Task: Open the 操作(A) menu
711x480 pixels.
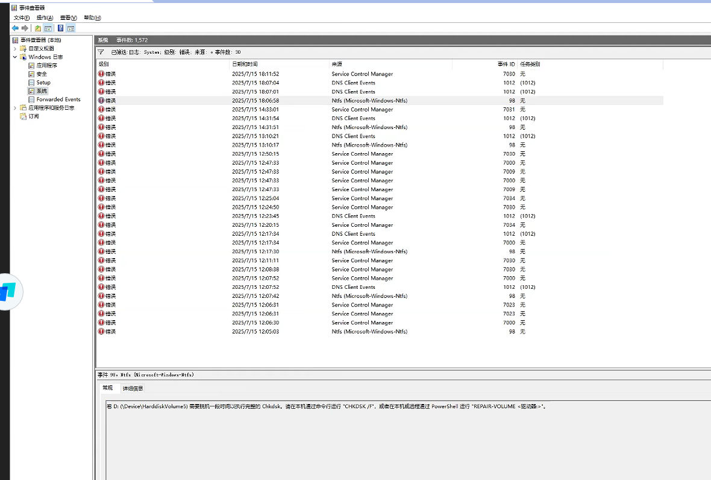Action: coord(45,18)
